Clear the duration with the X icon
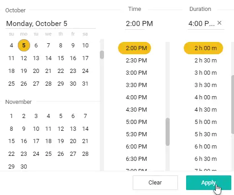 click(x=219, y=23)
